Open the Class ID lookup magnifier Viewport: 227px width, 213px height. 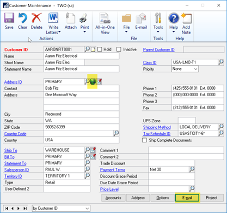(x=221, y=62)
